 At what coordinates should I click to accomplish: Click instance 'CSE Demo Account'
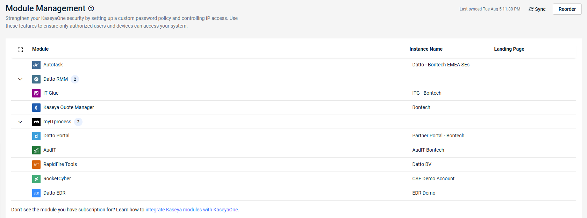[434, 179]
